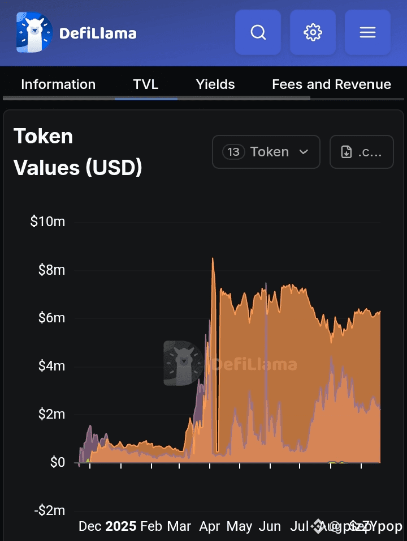
Task: Open the hamburger menu
Action: (x=367, y=33)
